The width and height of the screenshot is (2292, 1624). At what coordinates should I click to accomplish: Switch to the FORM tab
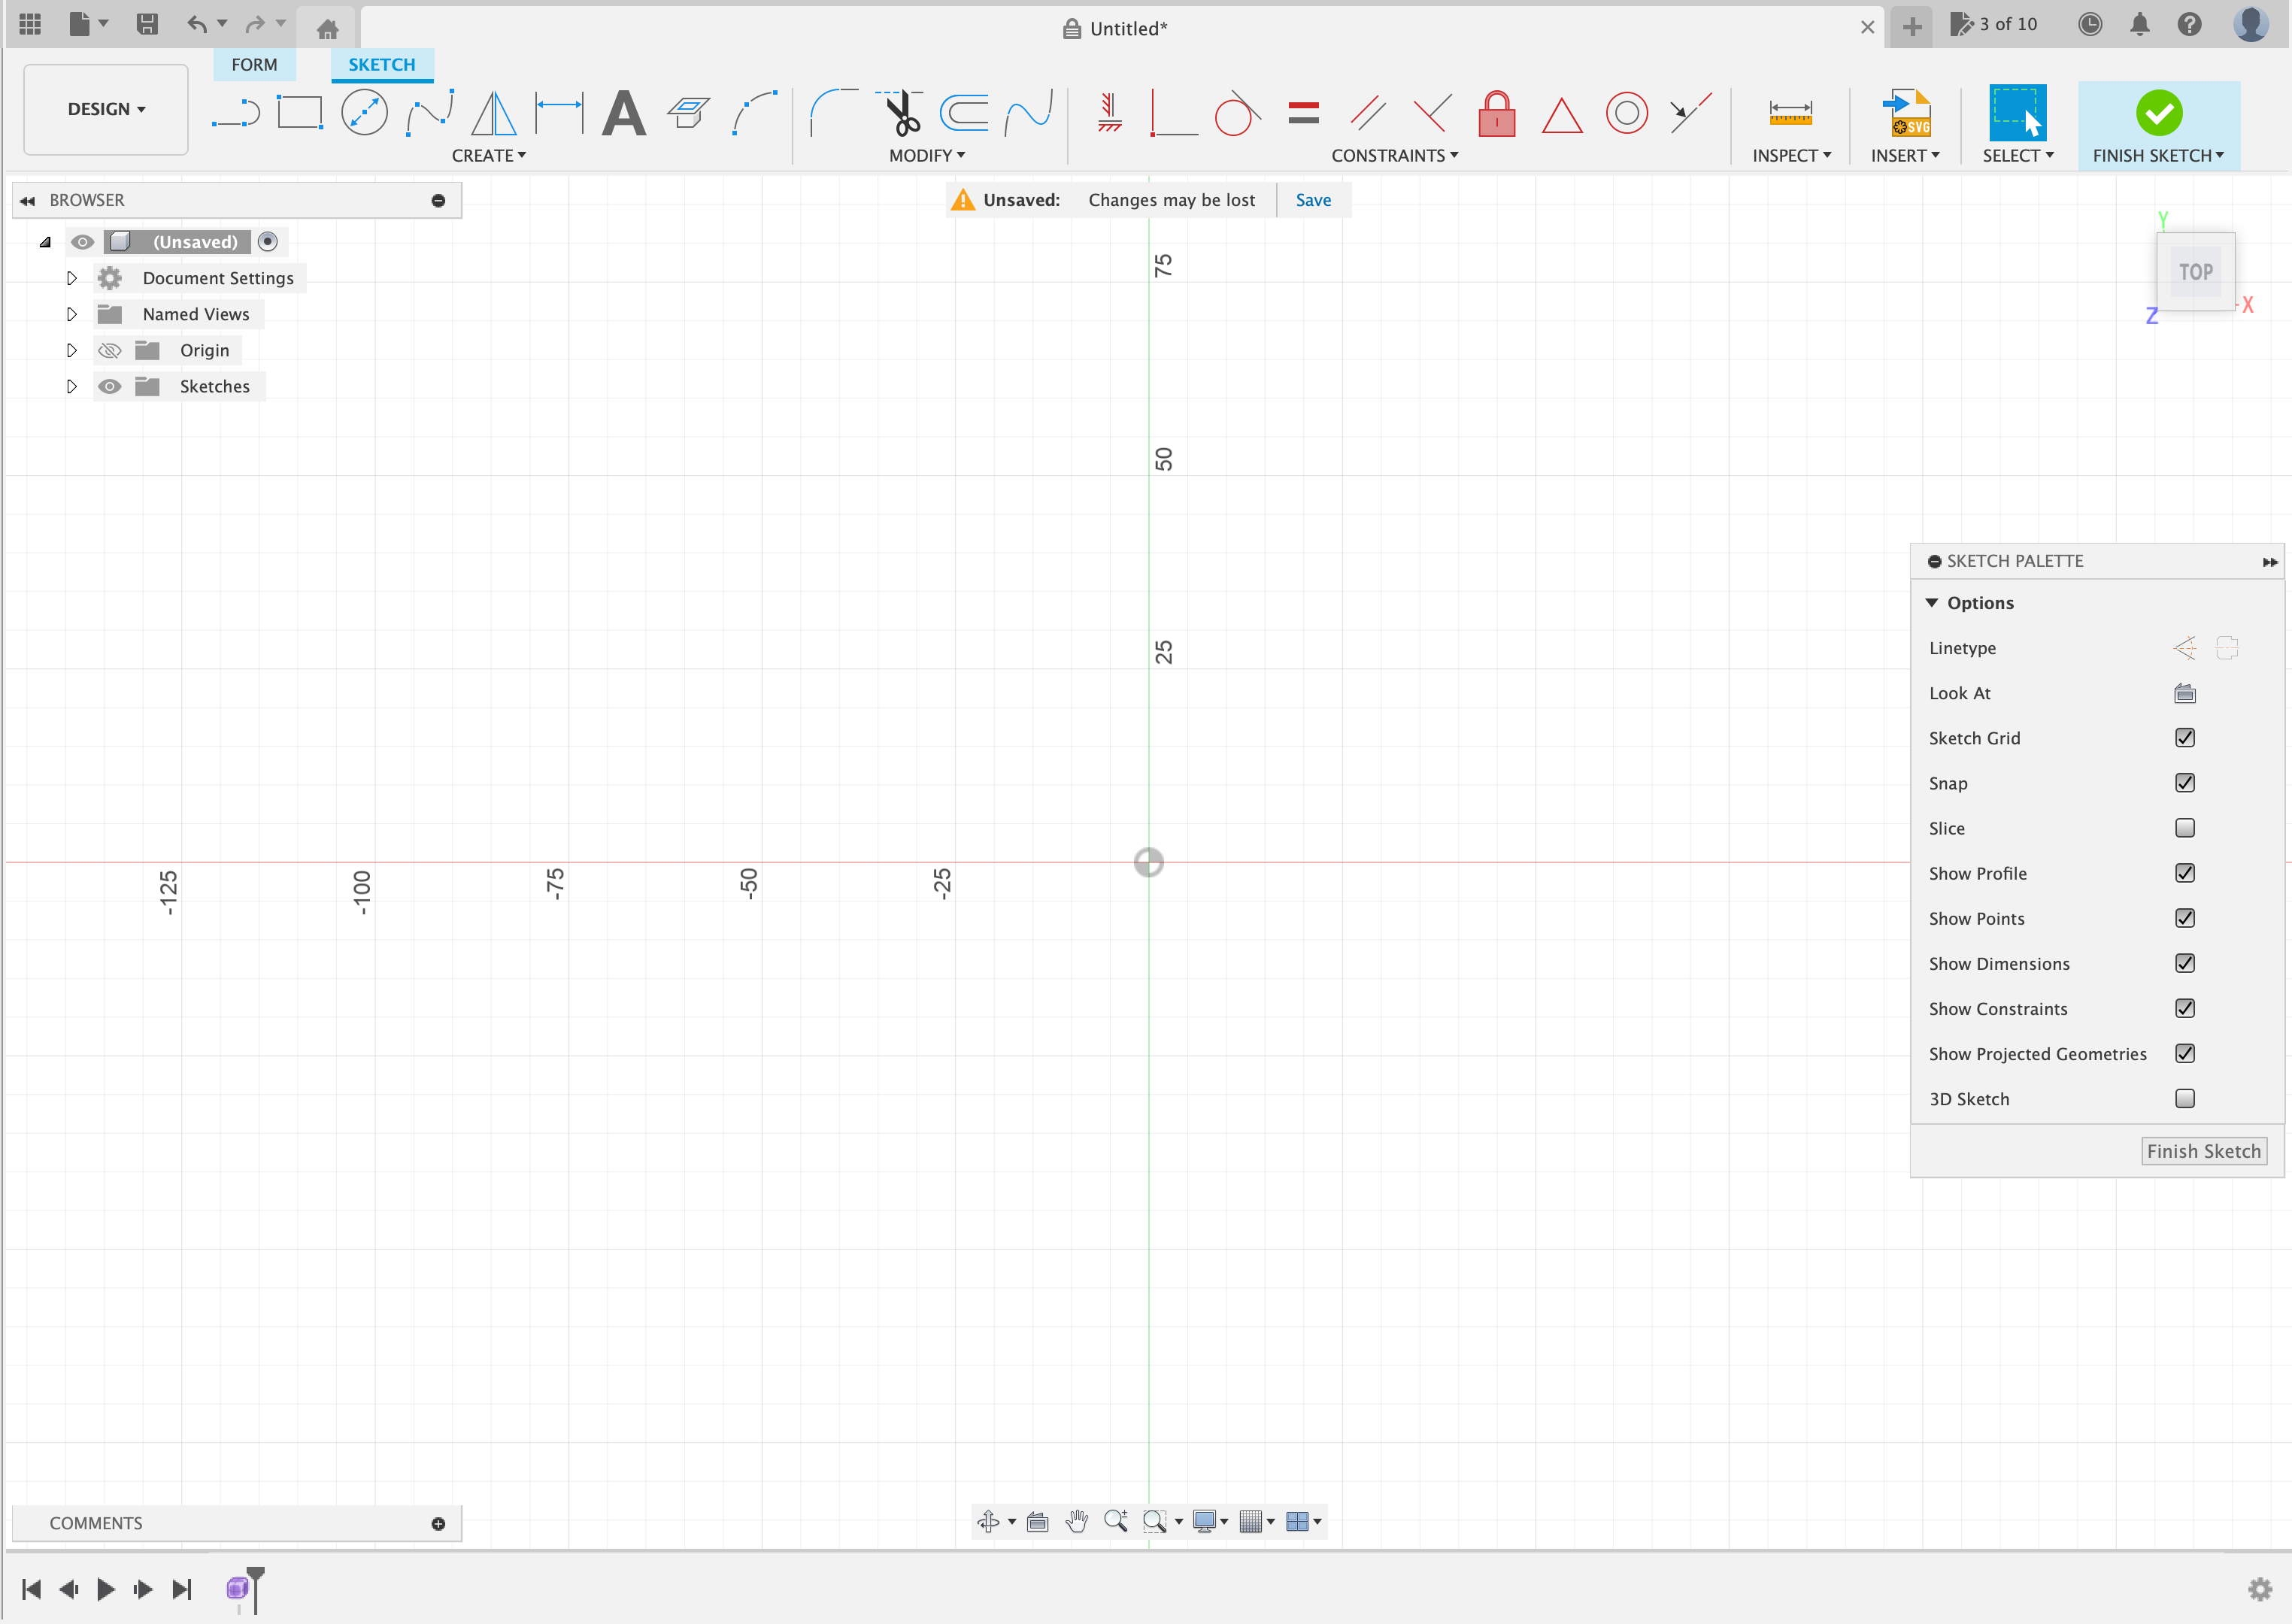point(253,63)
